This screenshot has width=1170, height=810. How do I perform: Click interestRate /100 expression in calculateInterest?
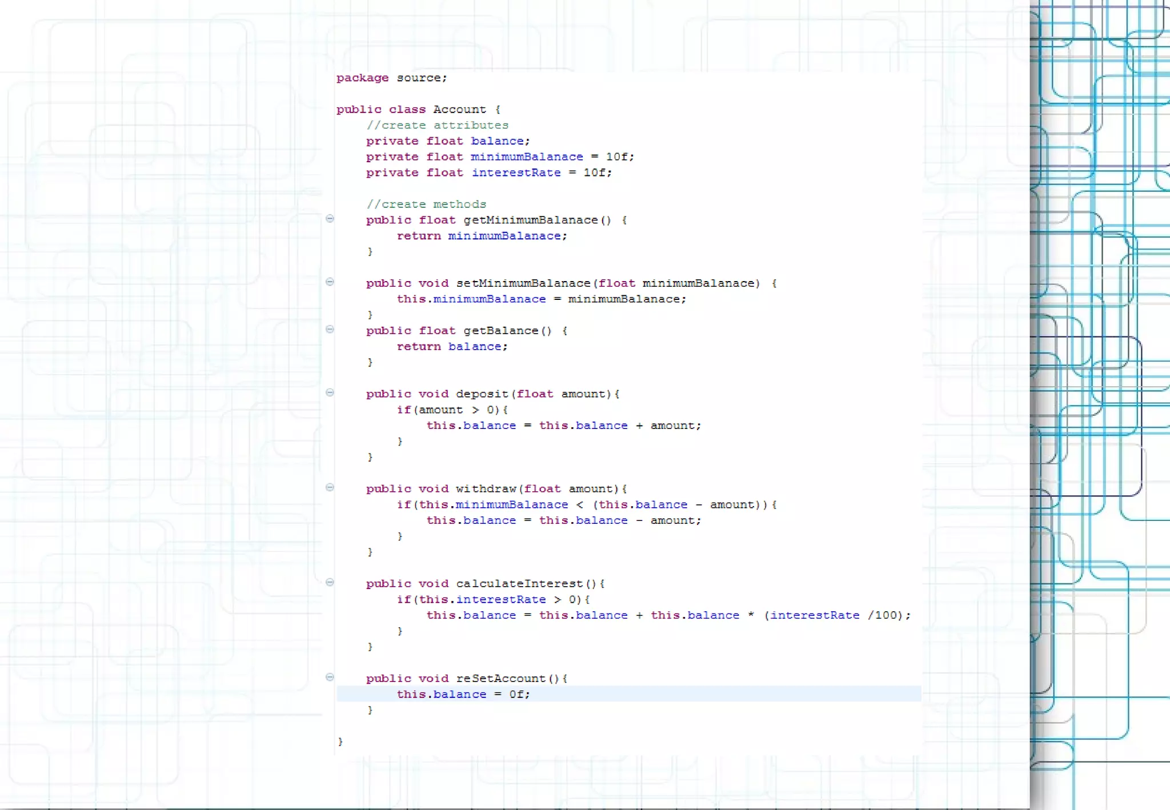[x=834, y=615]
